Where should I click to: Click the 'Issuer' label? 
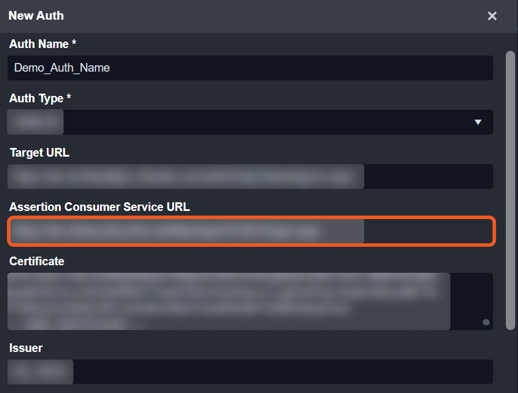point(26,348)
